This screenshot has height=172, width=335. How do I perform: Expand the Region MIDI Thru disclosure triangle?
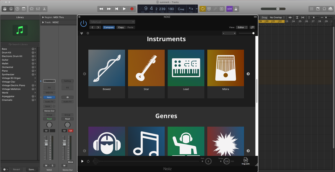point(43,17)
